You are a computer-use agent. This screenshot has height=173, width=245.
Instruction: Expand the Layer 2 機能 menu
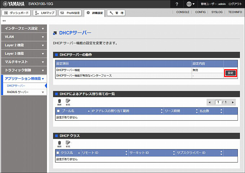(24, 45)
